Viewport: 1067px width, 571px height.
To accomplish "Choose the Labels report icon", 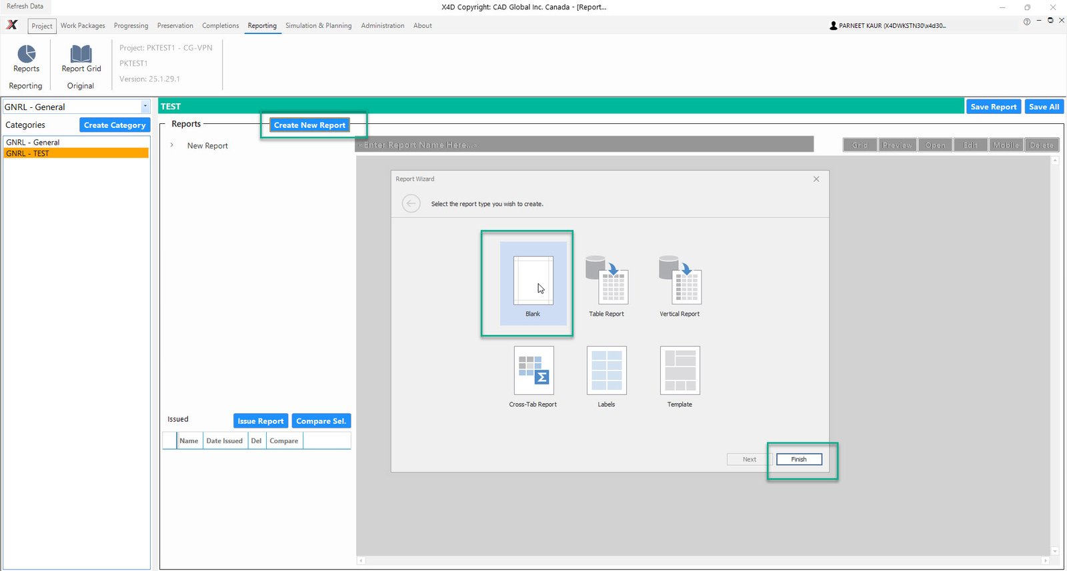I will point(606,370).
